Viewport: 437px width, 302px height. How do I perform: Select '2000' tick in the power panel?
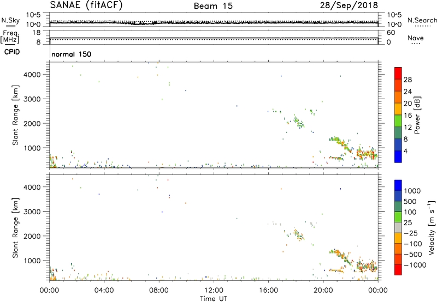32,123
